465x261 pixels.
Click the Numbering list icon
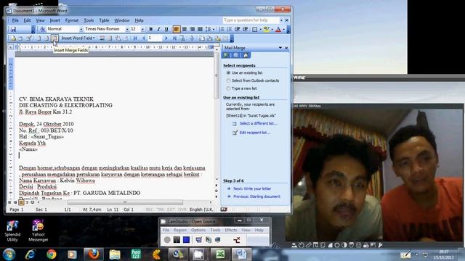[222, 29]
